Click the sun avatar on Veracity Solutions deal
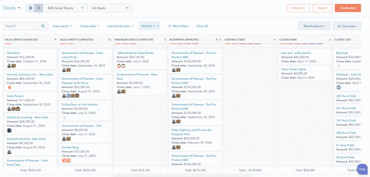The width and height of the screenshot is (370, 177). (x=9, y=87)
